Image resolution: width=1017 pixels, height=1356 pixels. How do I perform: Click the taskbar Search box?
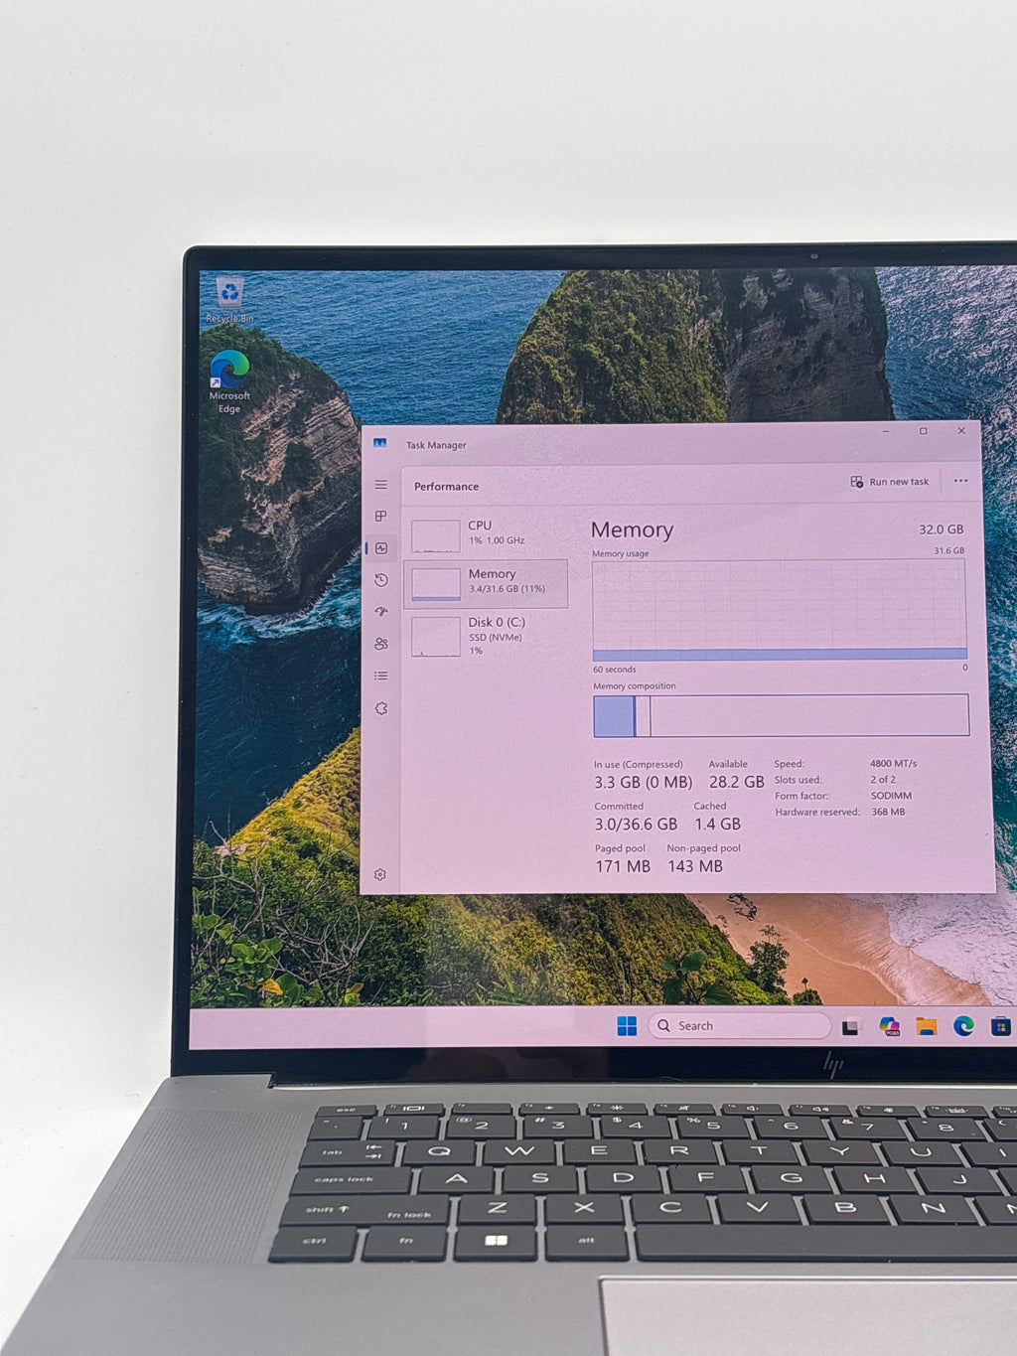(739, 1026)
